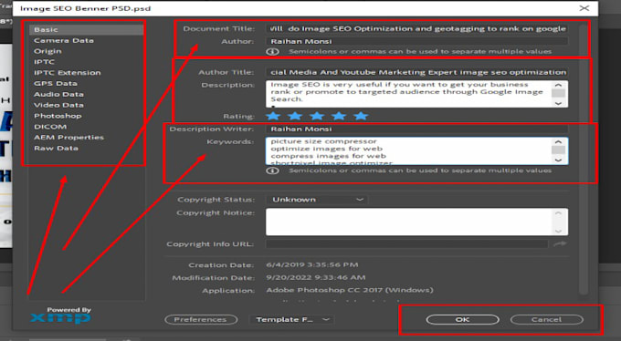
Task: Click the Author Title field
Action: click(x=417, y=72)
